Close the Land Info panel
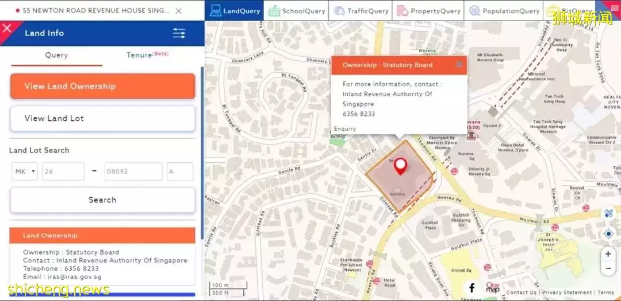The width and height of the screenshot is (621, 301). coord(7,28)
